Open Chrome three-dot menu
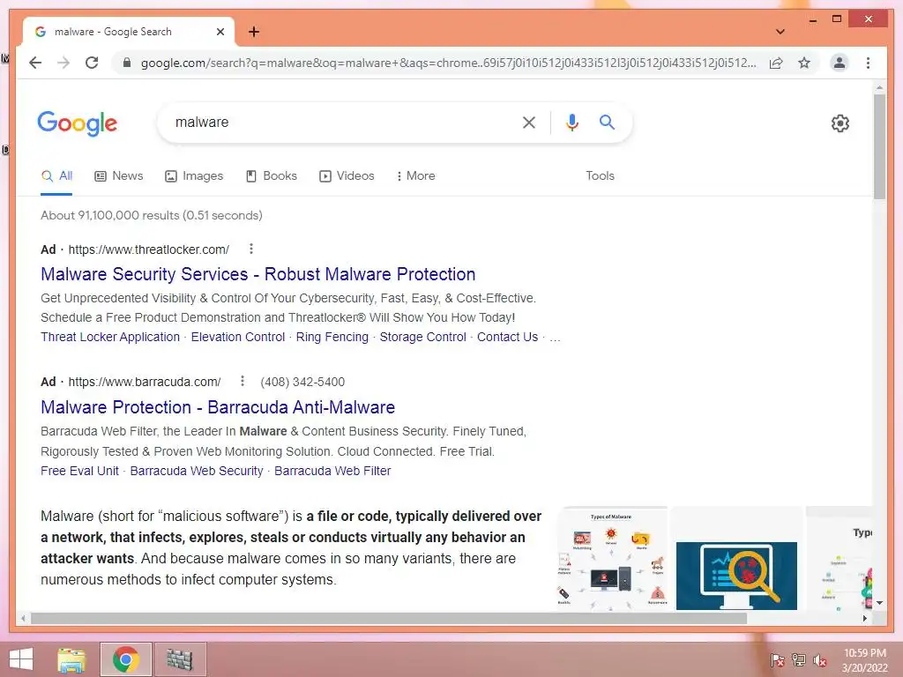The width and height of the screenshot is (903, 677). 868,63
